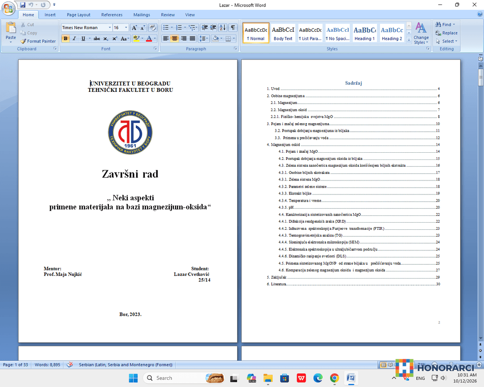Open the View tab

(x=190, y=15)
